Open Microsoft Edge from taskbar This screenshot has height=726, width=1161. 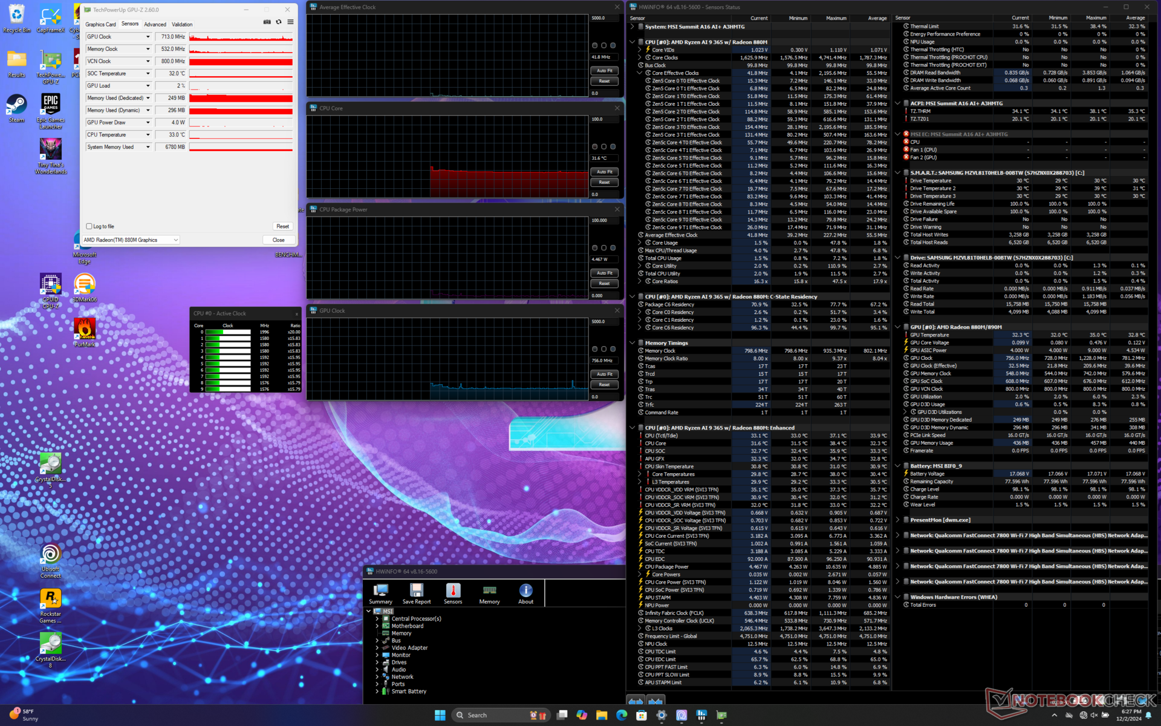pyautogui.click(x=622, y=715)
